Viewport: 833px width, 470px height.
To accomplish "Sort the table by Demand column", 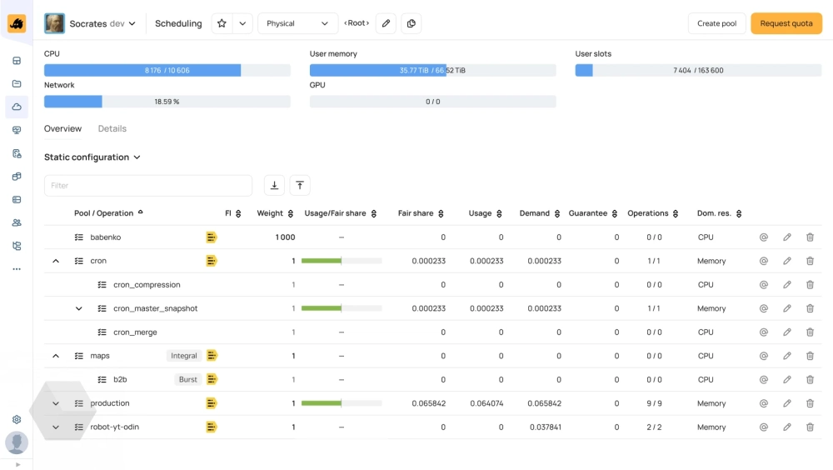I will 539,213.
